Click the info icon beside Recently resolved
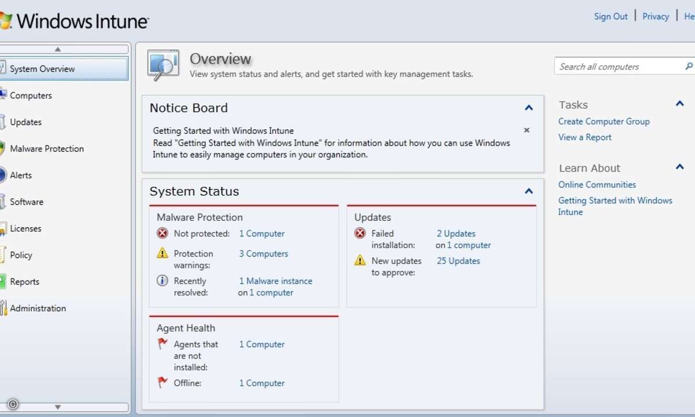The height and width of the screenshot is (417, 695). pyautogui.click(x=163, y=280)
